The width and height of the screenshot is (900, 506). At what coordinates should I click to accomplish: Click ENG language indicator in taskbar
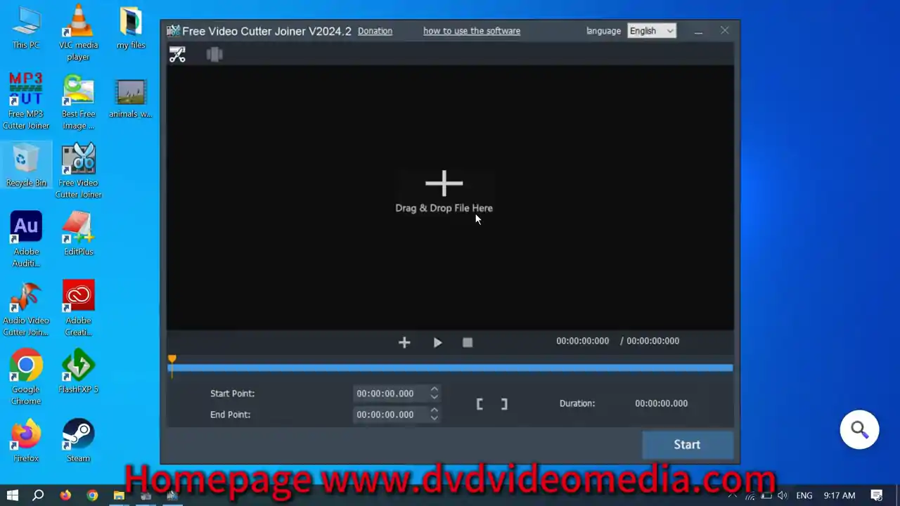tap(804, 495)
